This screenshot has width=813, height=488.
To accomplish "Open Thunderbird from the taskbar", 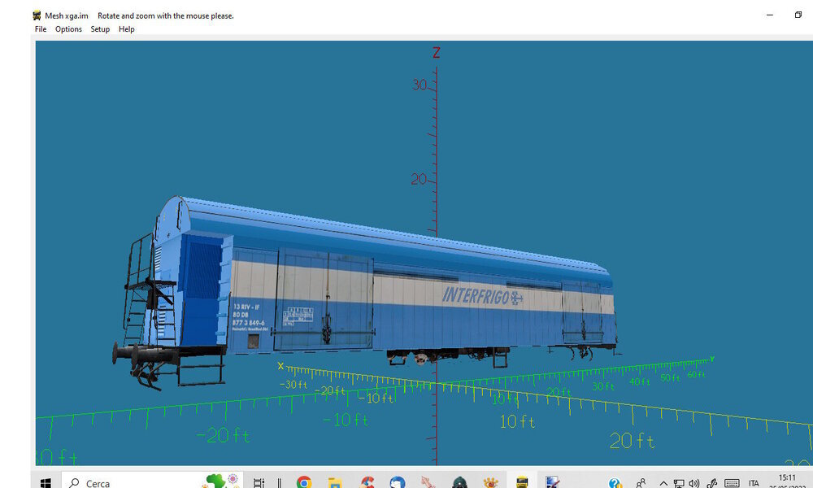I will click(x=398, y=483).
